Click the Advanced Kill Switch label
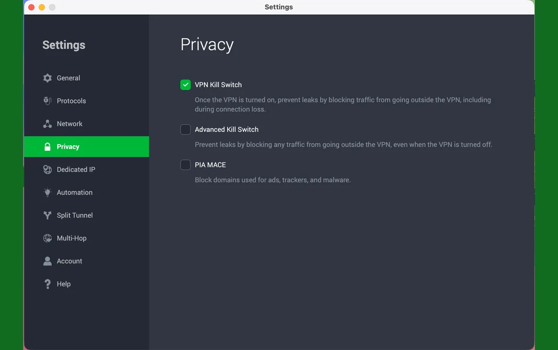 click(x=227, y=129)
